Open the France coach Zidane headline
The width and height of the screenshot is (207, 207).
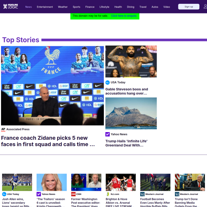pyautogui.click(x=48, y=141)
